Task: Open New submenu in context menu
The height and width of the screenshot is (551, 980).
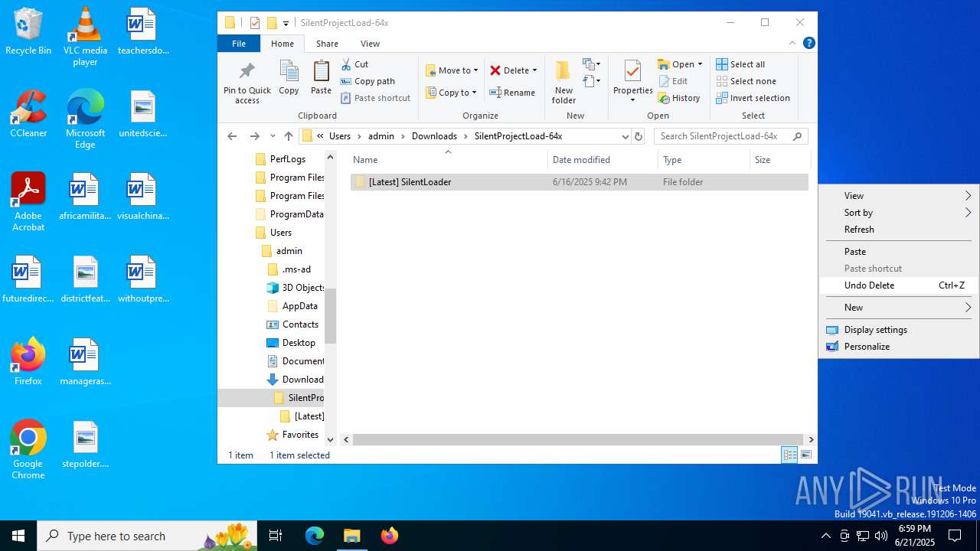Action: 900,308
